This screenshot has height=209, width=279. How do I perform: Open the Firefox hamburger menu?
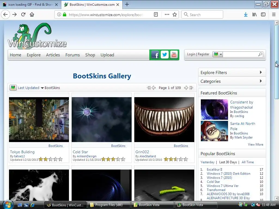[x=274, y=15]
